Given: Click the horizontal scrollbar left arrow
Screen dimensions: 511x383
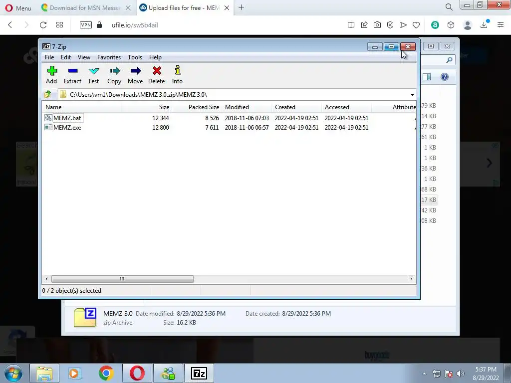Looking at the screenshot, I should [46, 279].
